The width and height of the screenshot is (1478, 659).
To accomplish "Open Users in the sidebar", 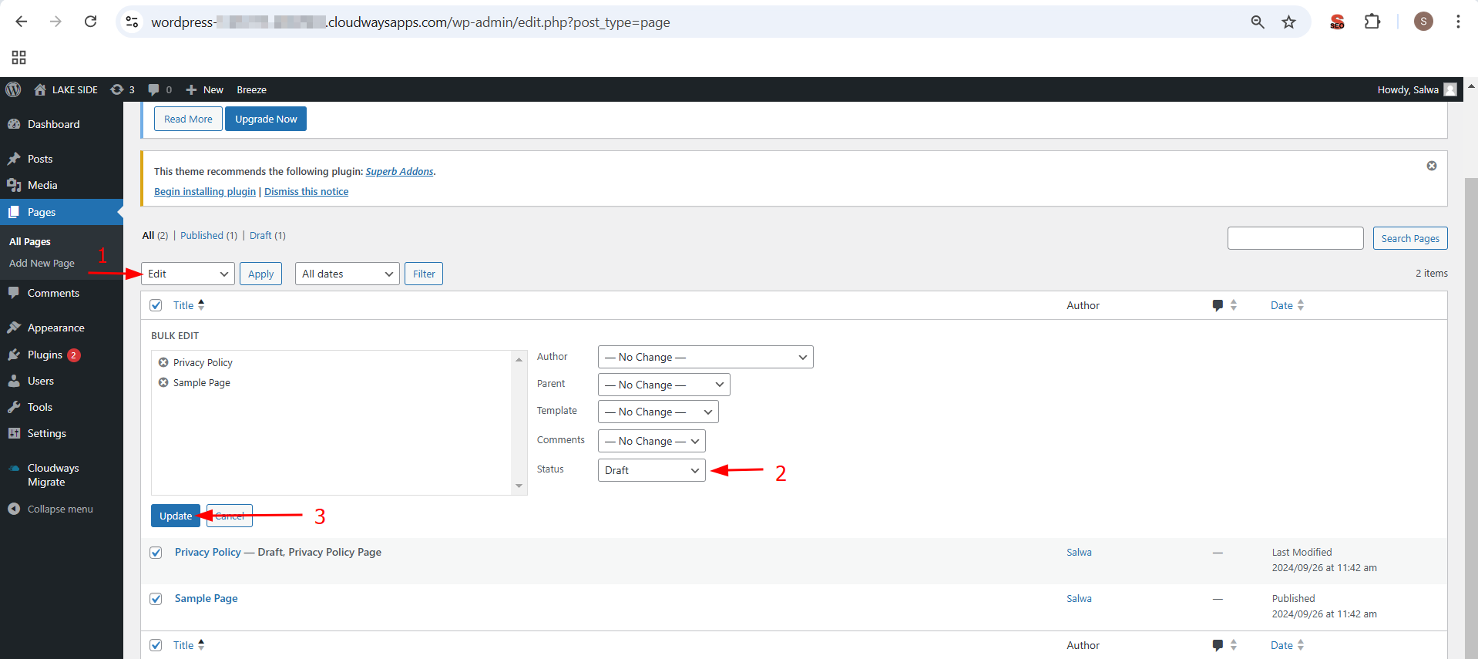I will point(41,381).
